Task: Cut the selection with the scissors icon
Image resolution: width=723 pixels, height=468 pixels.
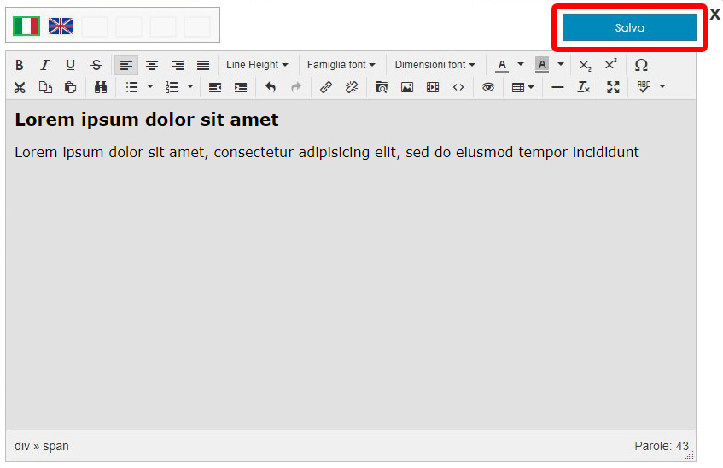Action: 20,87
